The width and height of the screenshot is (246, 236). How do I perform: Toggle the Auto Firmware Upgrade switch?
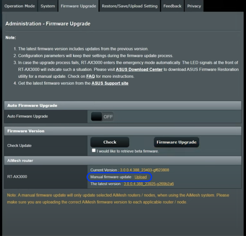pos(102,116)
